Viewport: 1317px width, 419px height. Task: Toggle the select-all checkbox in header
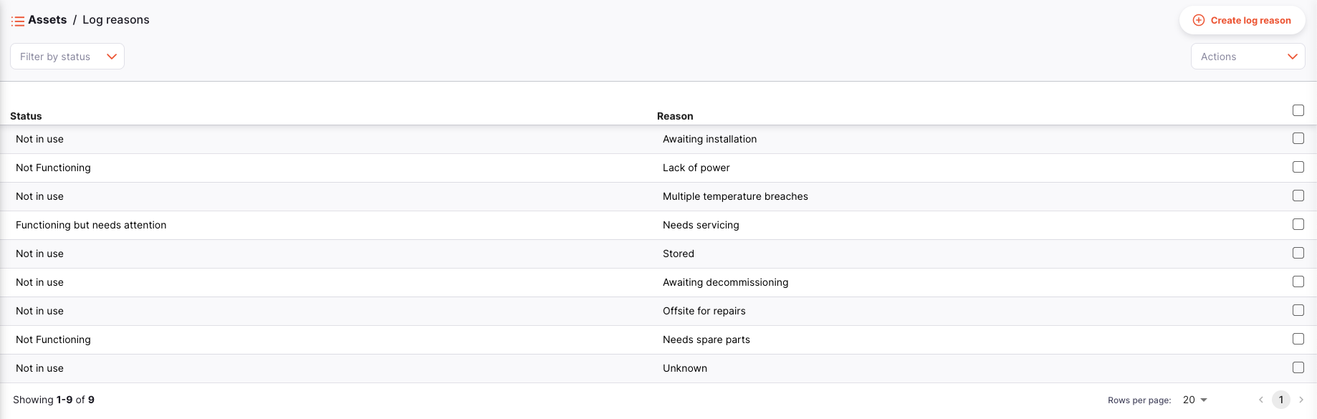coord(1298,110)
